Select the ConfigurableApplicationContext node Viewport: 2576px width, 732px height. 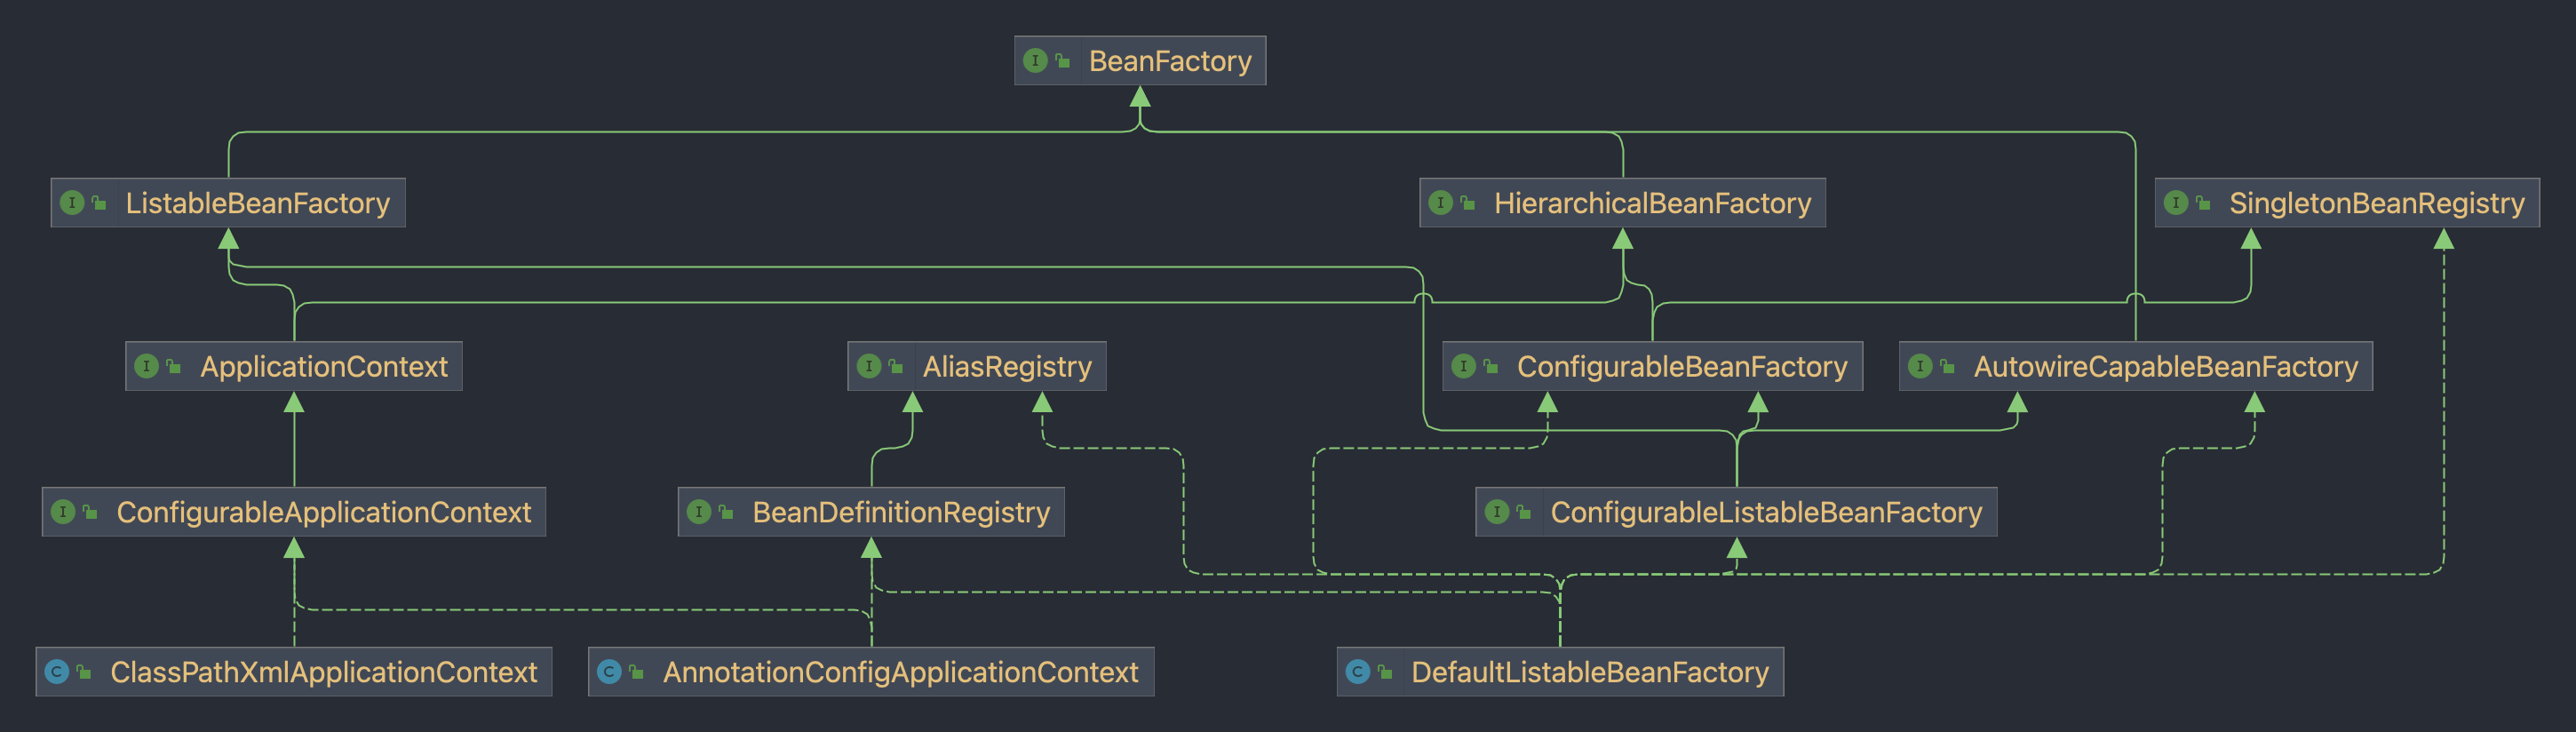tap(294, 512)
